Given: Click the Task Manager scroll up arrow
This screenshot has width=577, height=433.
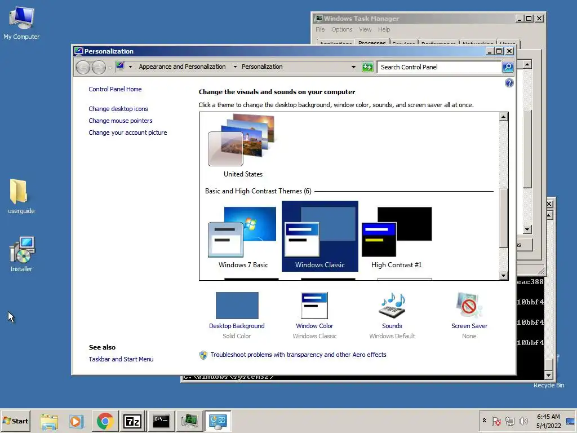Looking at the screenshot, I should point(527,64).
